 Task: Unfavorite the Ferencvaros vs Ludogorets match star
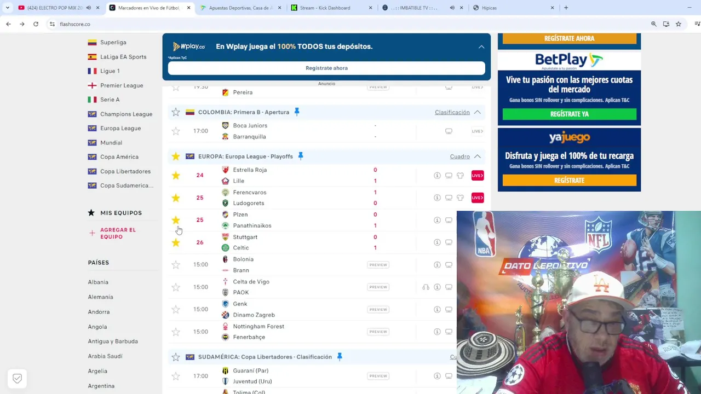click(176, 198)
